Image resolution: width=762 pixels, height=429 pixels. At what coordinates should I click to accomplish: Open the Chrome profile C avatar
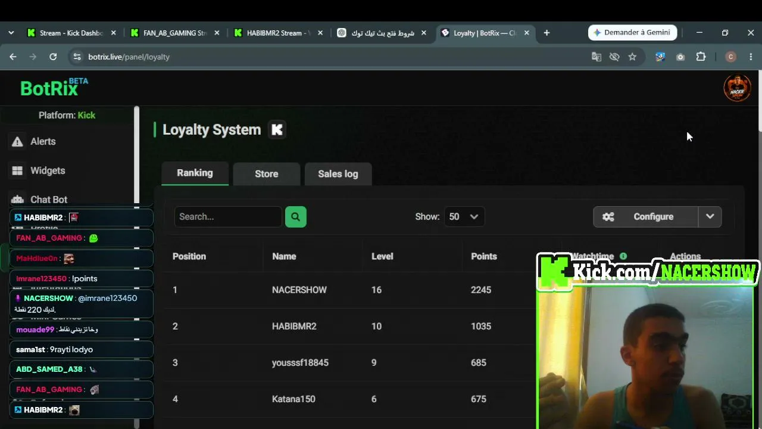tap(731, 57)
